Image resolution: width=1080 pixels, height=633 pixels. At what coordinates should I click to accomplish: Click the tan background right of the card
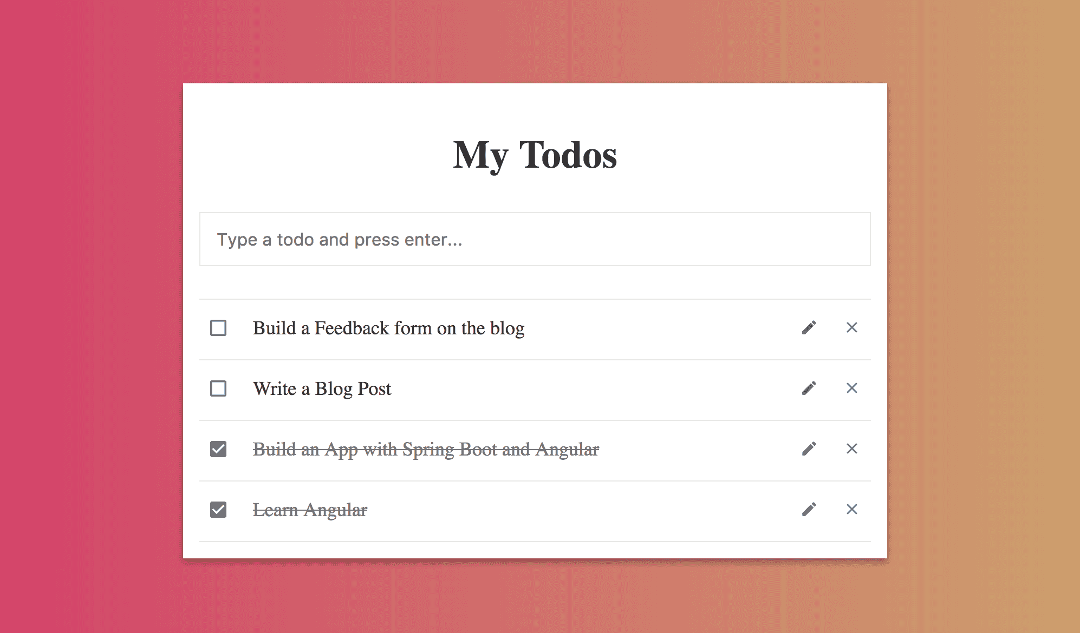[x=983, y=316]
